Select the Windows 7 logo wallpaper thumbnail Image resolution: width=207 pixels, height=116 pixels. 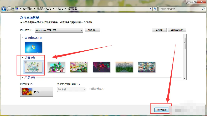click(33, 47)
